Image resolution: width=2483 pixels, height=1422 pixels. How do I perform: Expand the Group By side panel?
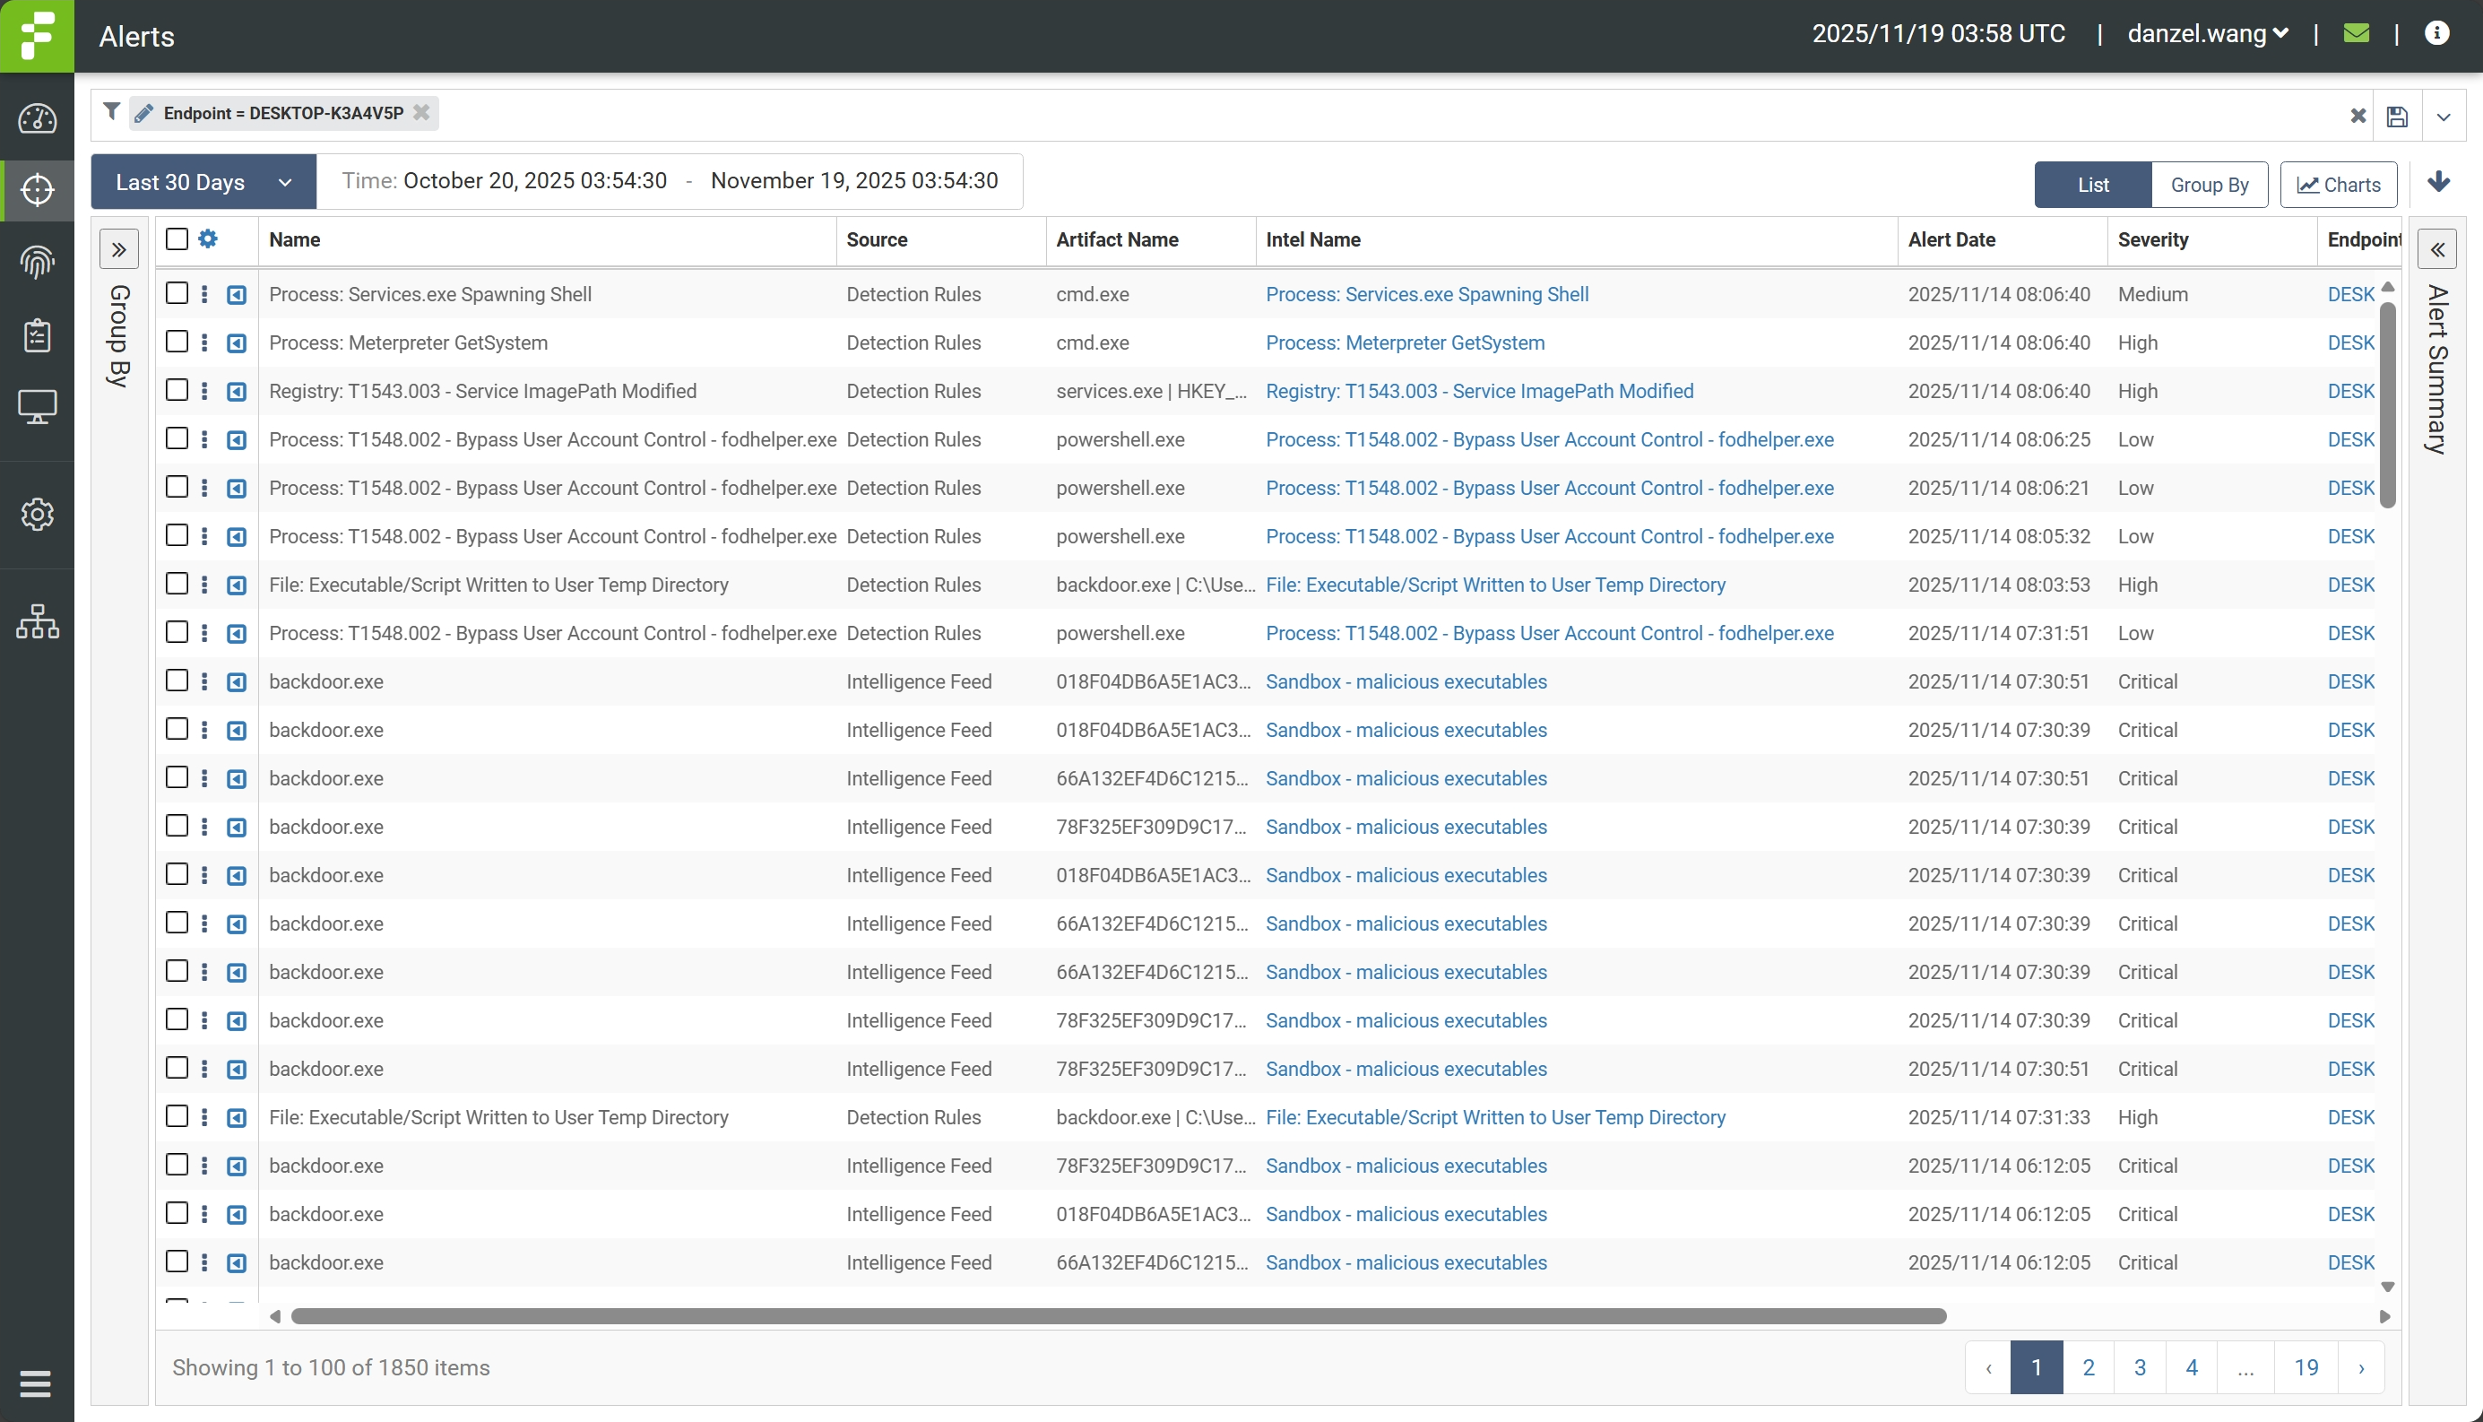pos(119,250)
